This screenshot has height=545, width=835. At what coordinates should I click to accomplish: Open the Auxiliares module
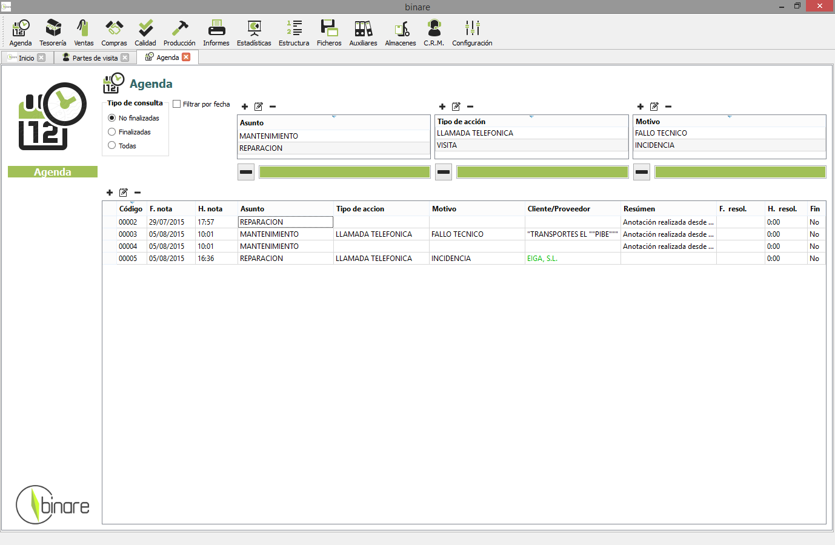(363, 33)
